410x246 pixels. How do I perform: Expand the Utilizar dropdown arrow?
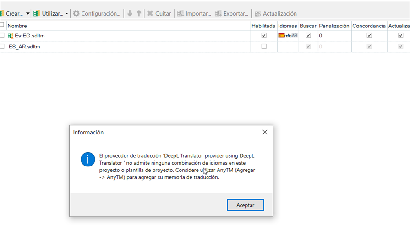pos(67,14)
